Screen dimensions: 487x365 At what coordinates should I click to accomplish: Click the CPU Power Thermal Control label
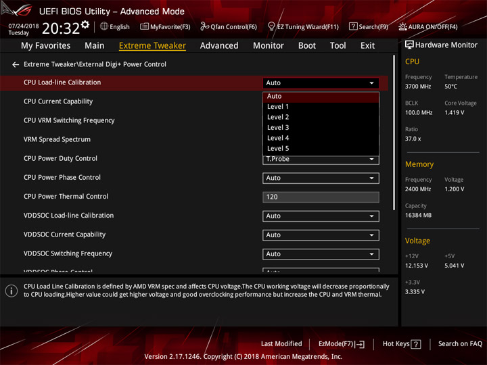coord(66,197)
